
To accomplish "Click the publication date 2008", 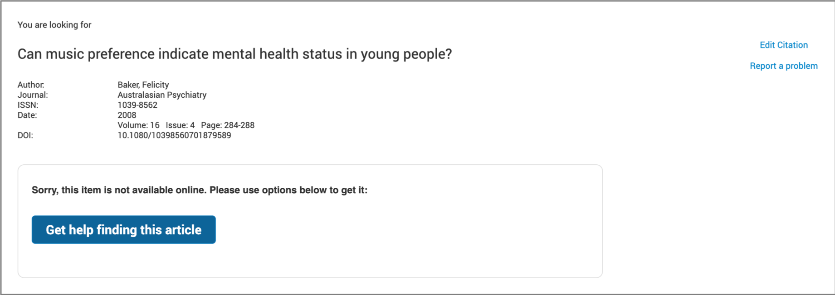I will pos(127,115).
